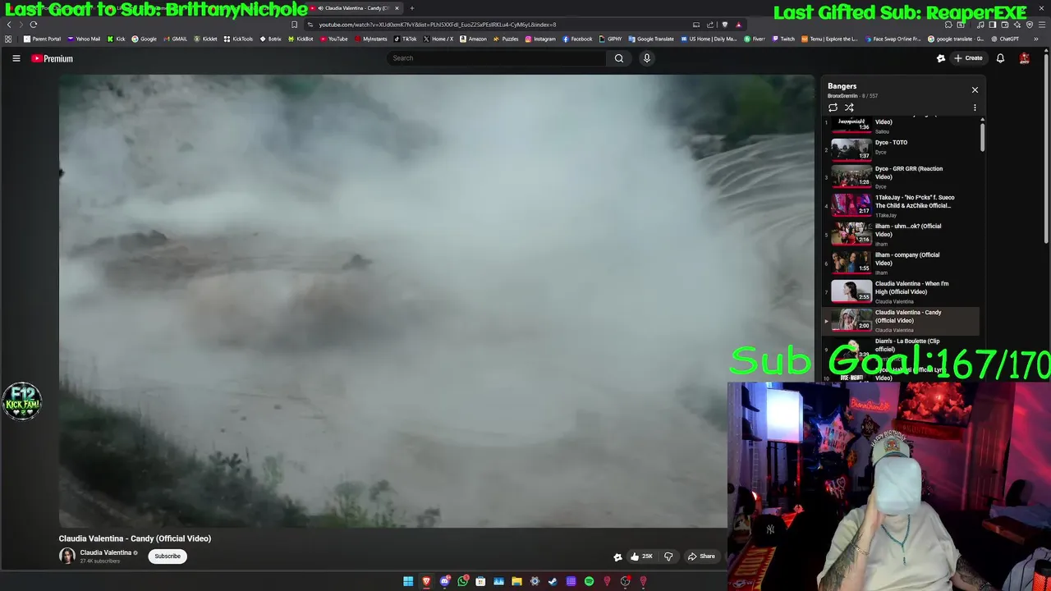Open the ChatGPT bookmark

pos(1004,39)
